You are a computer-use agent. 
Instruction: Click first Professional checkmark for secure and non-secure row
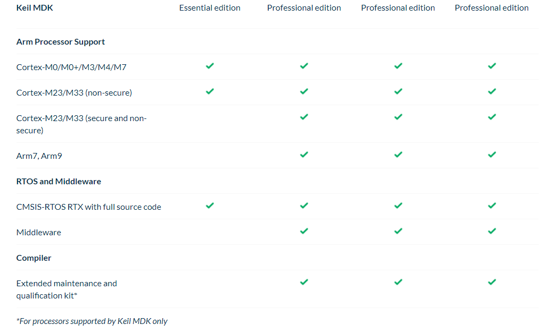click(304, 117)
